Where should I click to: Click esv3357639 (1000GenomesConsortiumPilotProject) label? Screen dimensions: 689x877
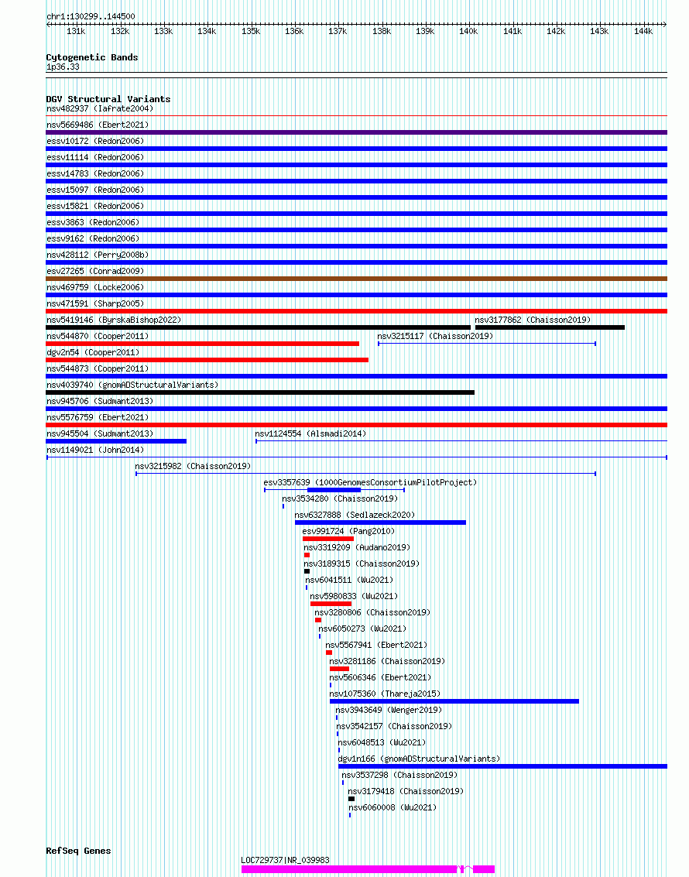click(x=370, y=482)
